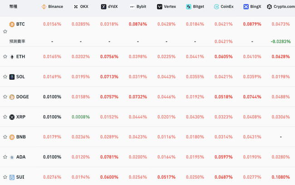Click the 幣種 column header

(x=13, y=7)
